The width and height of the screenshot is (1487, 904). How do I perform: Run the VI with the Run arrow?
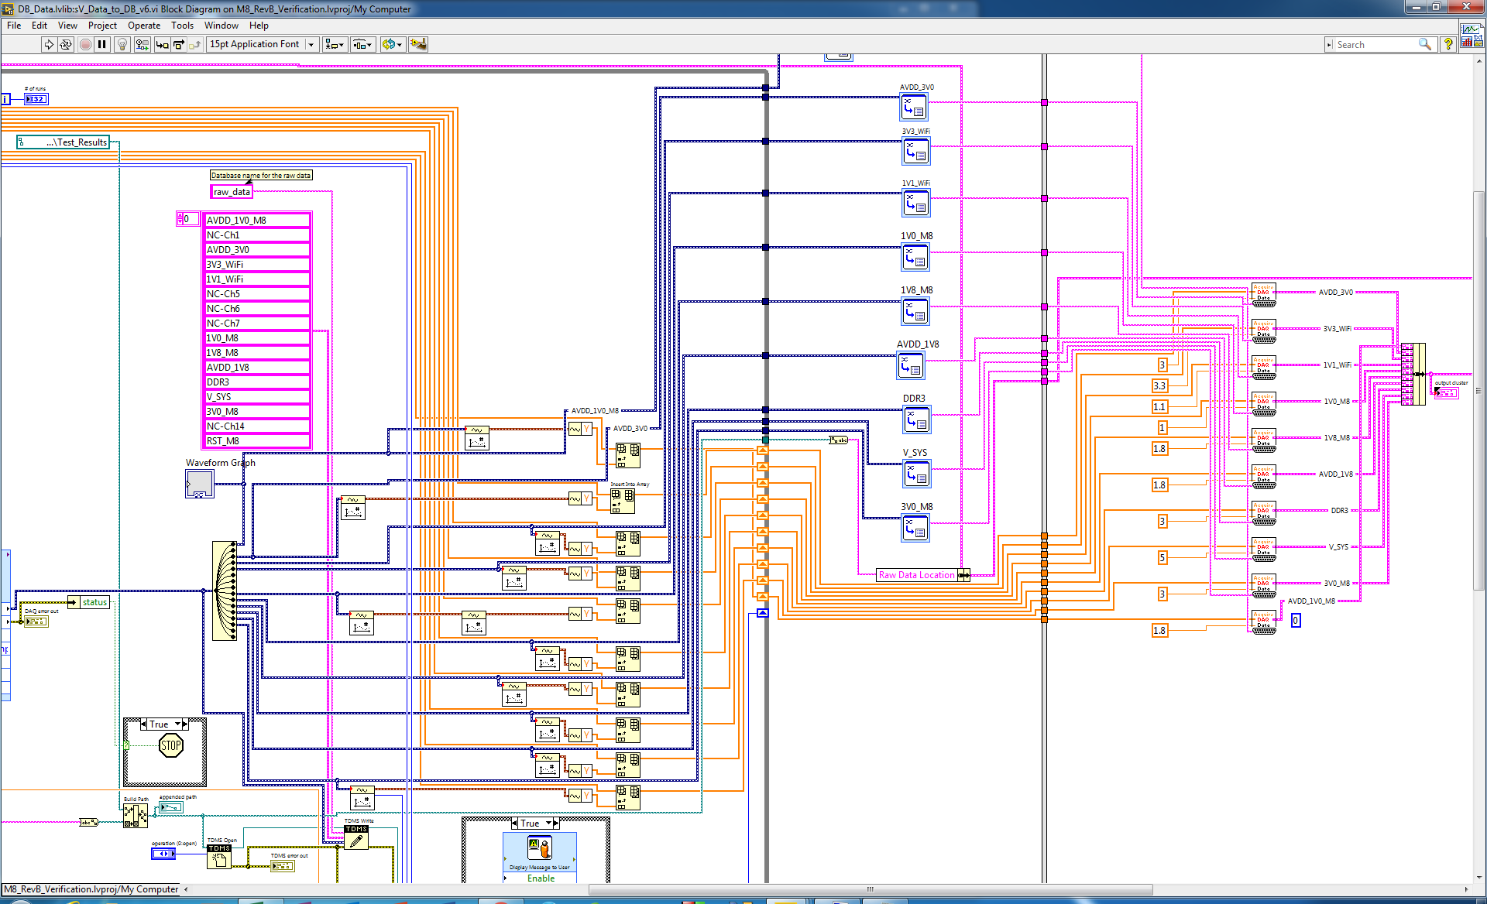pyautogui.click(x=49, y=45)
